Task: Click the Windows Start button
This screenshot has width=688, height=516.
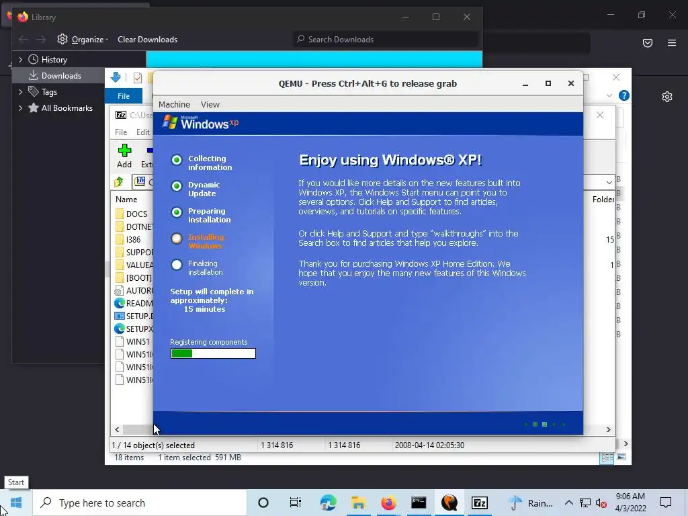Action: click(x=16, y=503)
